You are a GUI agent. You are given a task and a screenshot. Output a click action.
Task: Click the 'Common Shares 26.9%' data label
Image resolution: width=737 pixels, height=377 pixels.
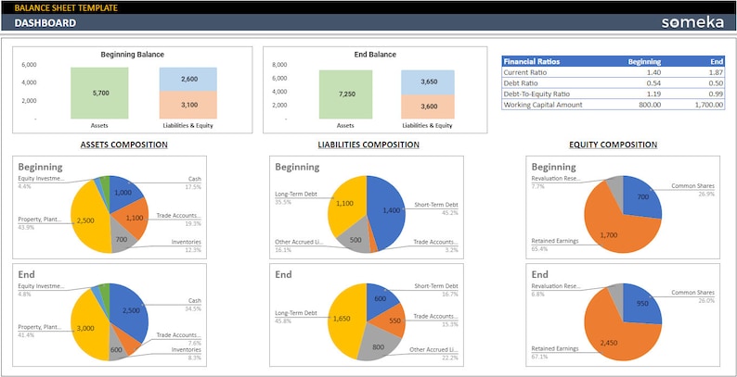point(692,190)
